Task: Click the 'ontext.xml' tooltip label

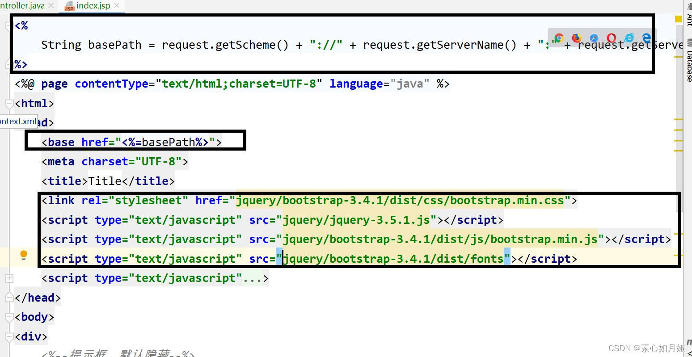Action: [18, 121]
